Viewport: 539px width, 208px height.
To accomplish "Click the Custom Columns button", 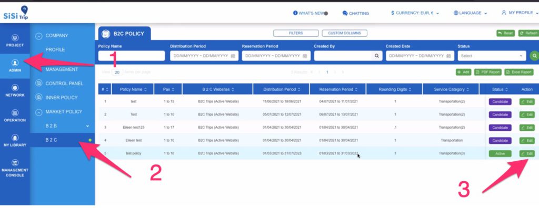I will point(344,33).
